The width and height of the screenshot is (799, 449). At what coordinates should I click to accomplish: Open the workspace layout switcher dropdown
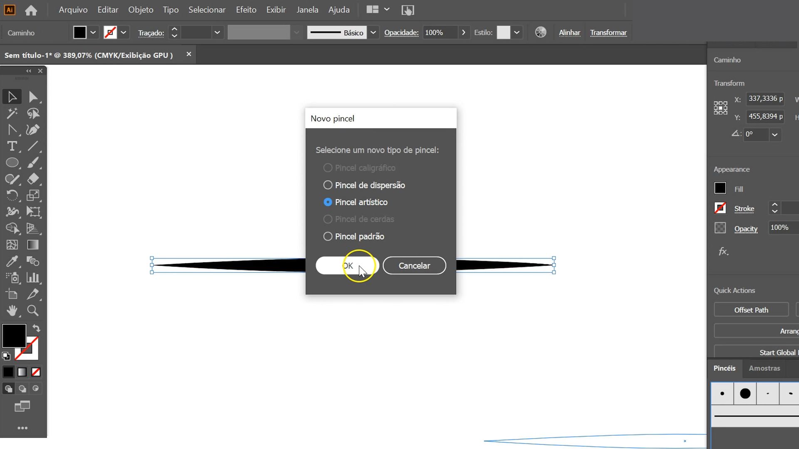point(387,10)
